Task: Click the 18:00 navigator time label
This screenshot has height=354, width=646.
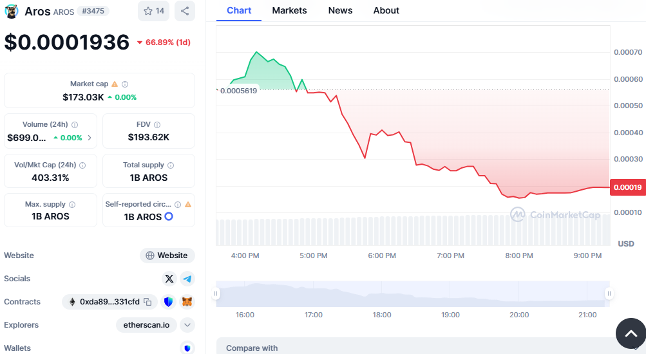Action: point(382,315)
